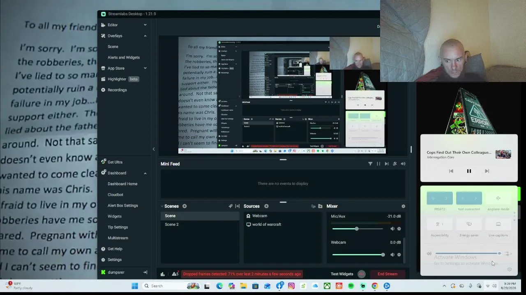Click the media thumbnail for Interrogation Core
This screenshot has width=526, height=295.
[503, 154]
